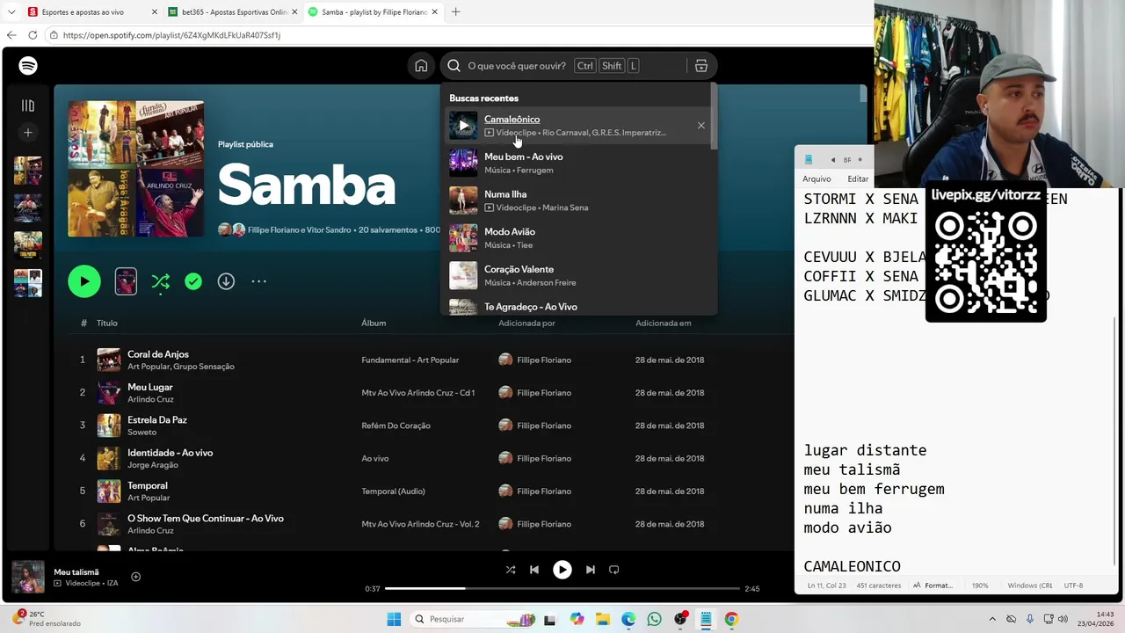1125x633 pixels.
Task: Click the Browse icon in search bar
Action: tap(700, 66)
